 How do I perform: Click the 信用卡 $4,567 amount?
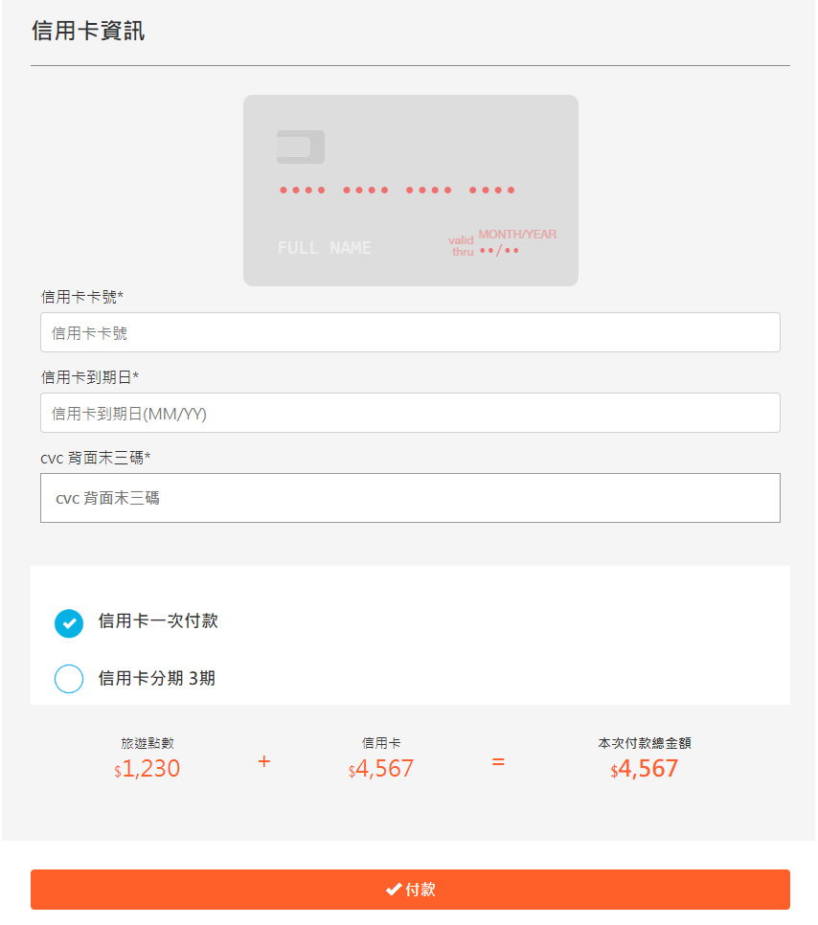(381, 768)
